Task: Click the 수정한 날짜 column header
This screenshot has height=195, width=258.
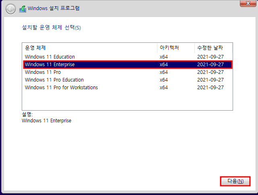Action: [213, 48]
